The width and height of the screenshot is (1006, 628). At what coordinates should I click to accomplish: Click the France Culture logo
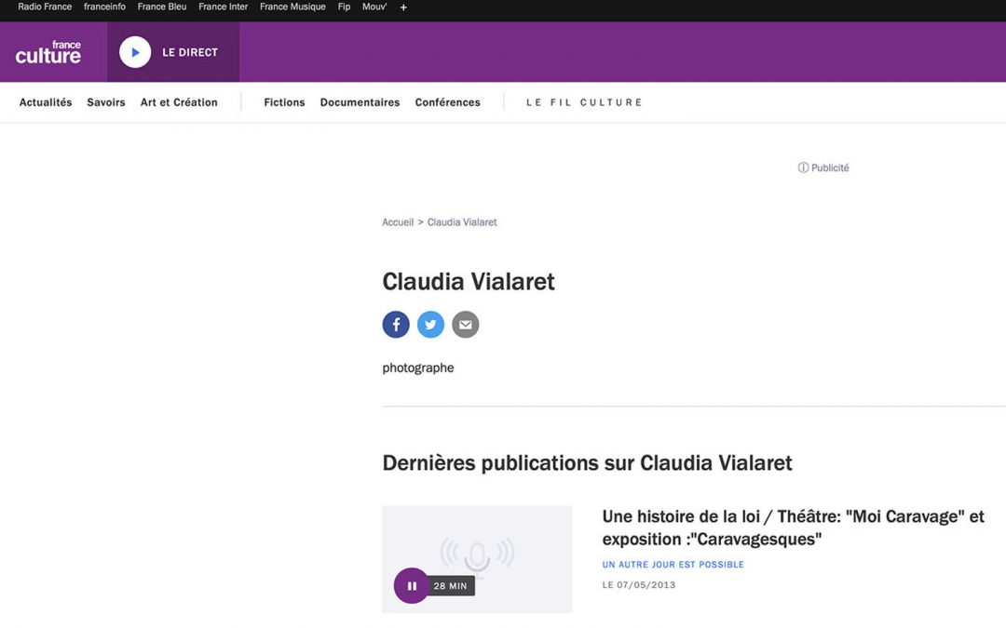(x=48, y=53)
